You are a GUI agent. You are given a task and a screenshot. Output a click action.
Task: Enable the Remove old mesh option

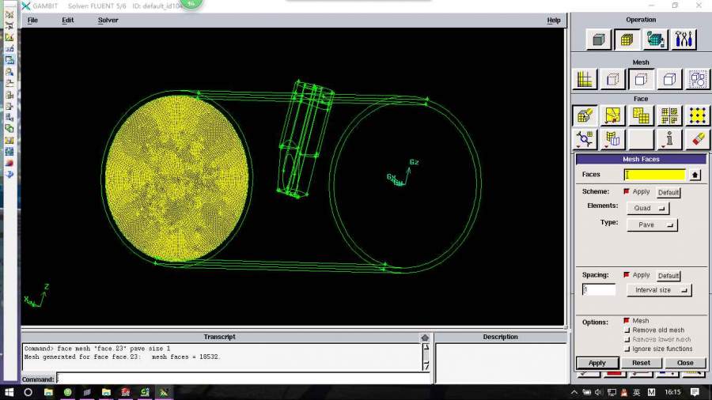(627, 330)
